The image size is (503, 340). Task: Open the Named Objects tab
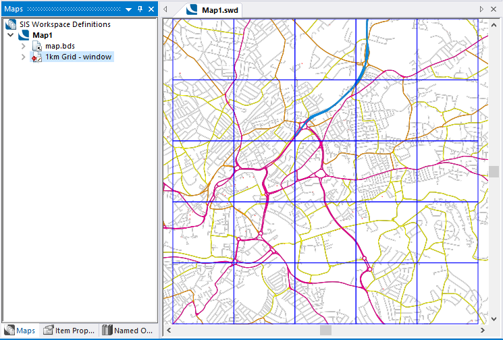tap(128, 331)
